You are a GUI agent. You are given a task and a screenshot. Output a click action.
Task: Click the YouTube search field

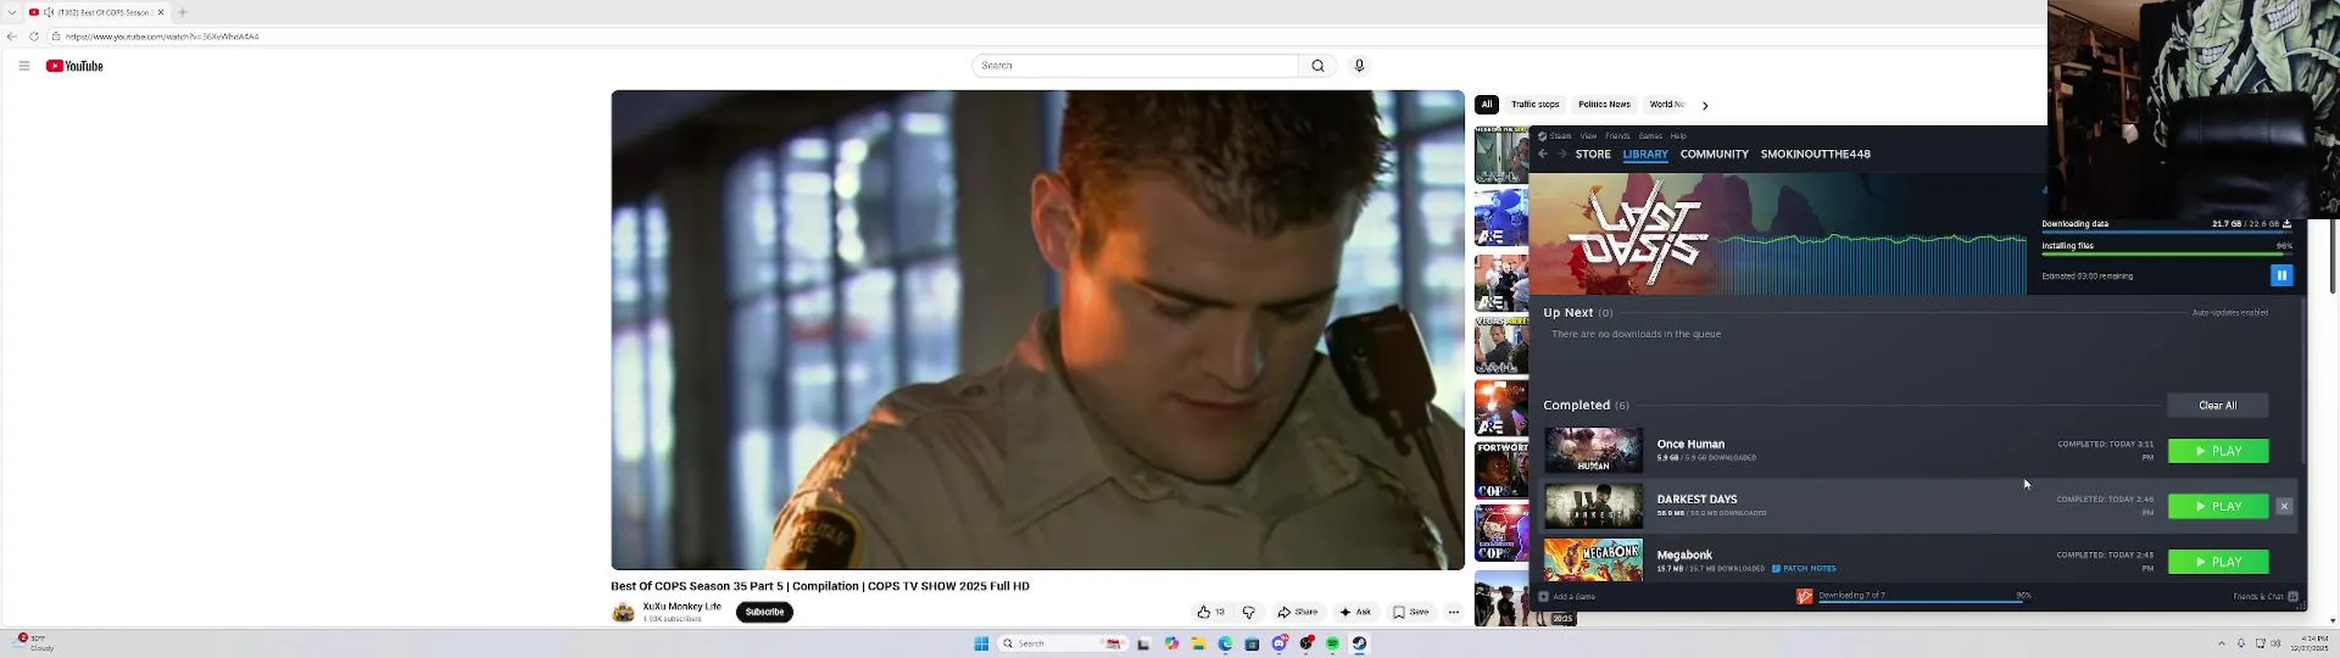pos(1134,66)
